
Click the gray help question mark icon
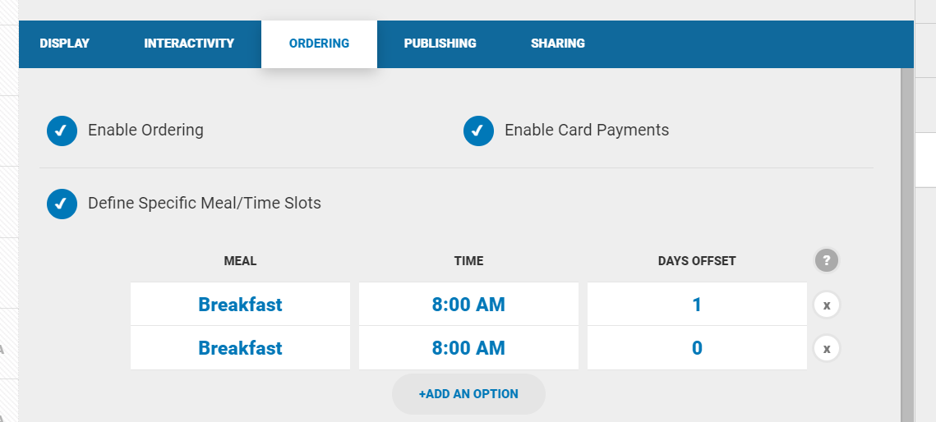(x=827, y=261)
